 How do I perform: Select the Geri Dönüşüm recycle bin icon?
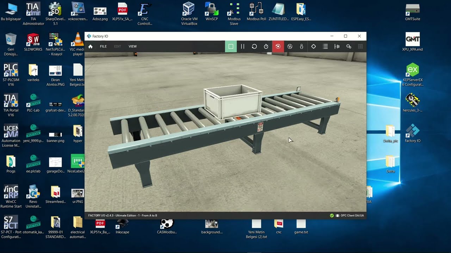(x=11, y=44)
